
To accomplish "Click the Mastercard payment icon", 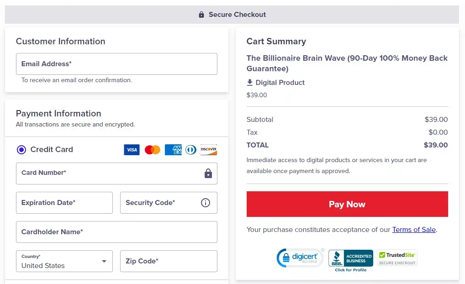I will [152, 149].
